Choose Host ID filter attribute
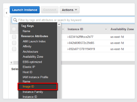Viewport: 137px width, 102px height. (x=27, y=72)
